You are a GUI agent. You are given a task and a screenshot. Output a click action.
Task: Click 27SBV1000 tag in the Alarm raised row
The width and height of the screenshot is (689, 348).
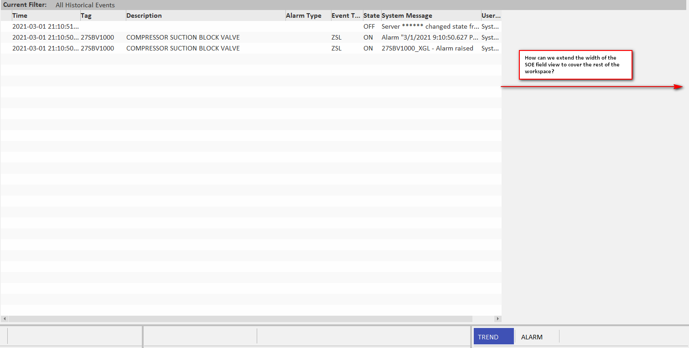click(97, 48)
